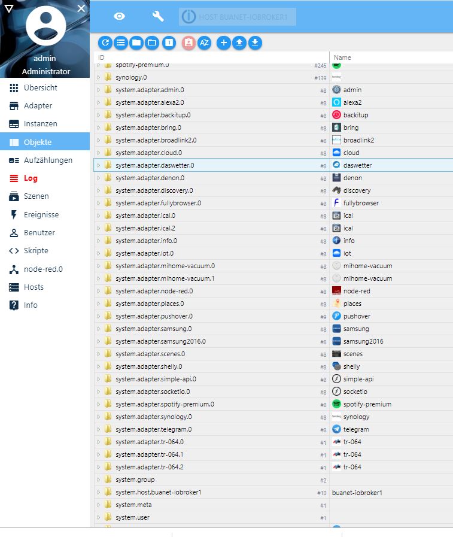453x537 pixels.
Task: Click folder icon of system.adapter.iot.0
Action: 108,253
